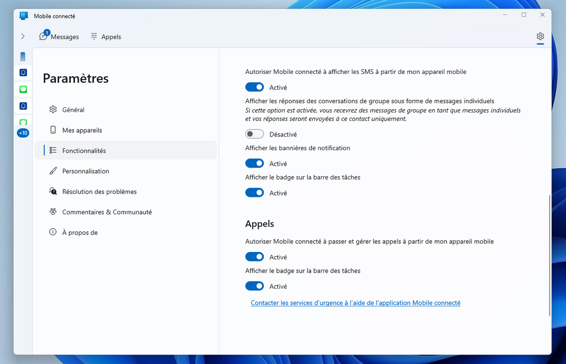Viewport: 566px width, 364px height.
Task: Click the people icon beside Commentaires & Communauté
Action: (x=53, y=212)
